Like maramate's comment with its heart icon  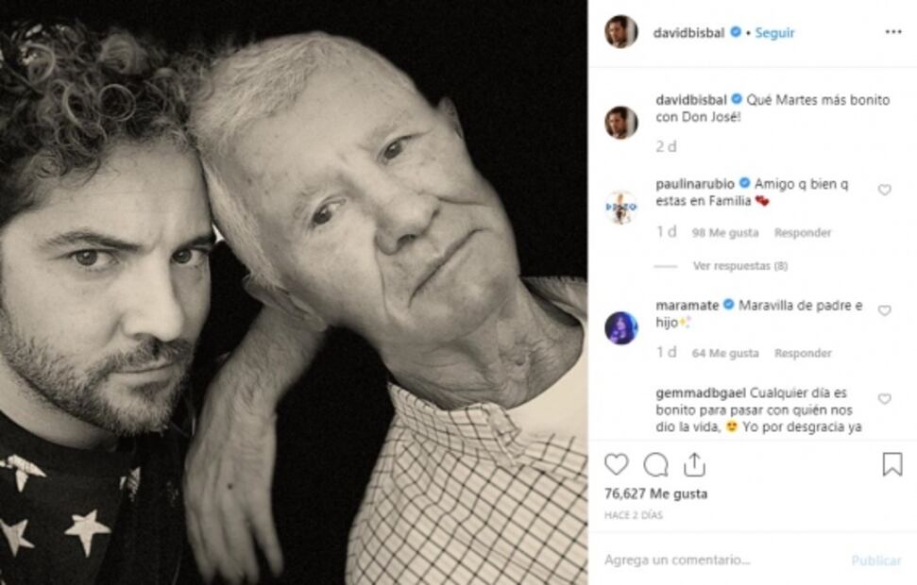(885, 309)
